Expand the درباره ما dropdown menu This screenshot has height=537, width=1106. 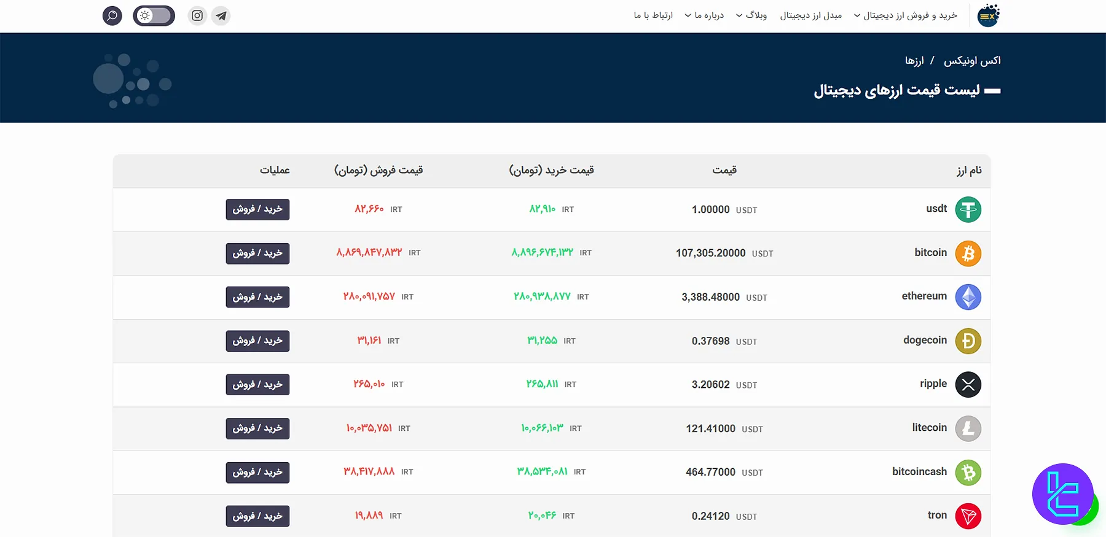coord(705,15)
